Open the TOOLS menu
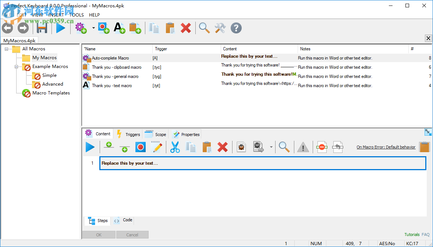 [77, 15]
